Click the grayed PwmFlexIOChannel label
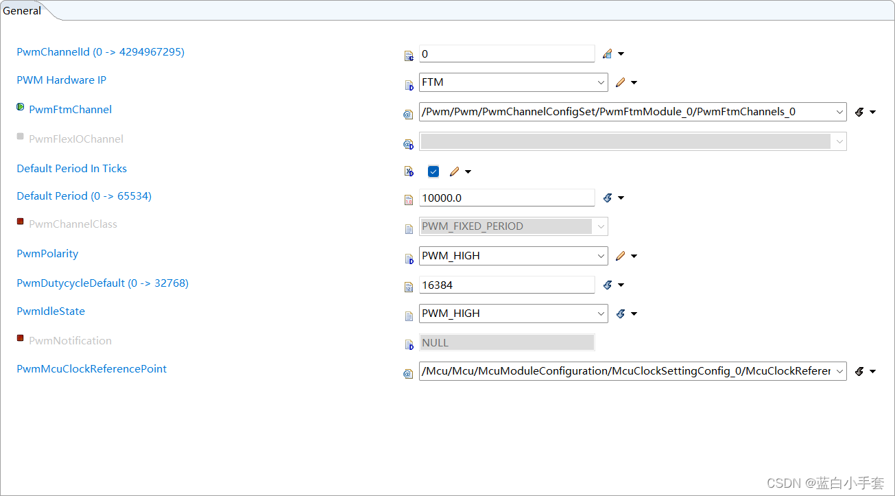Image resolution: width=895 pixels, height=496 pixels. 76,139
